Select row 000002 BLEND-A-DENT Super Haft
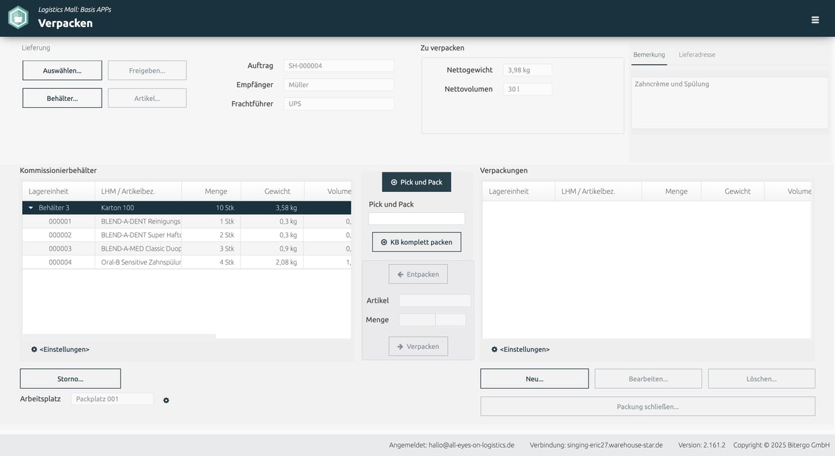 pyautogui.click(x=187, y=235)
